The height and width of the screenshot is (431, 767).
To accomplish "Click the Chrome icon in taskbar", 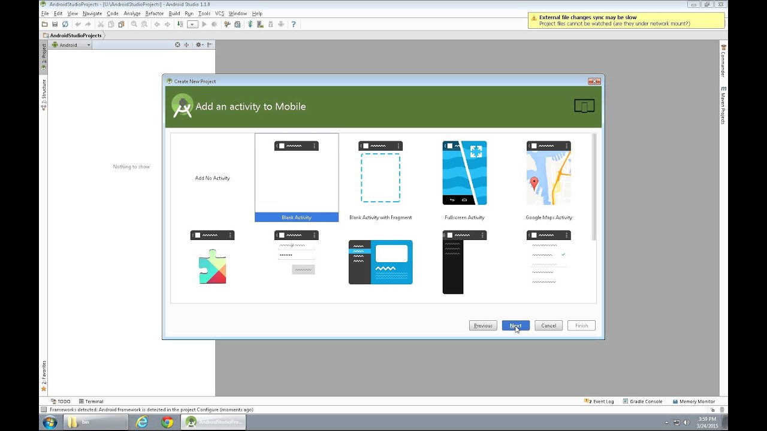I will point(167,422).
